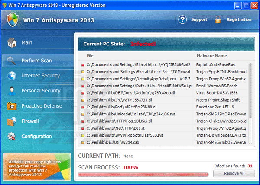Click red threat icon for HYQCIR3X8G.ni2 row
260x185 pixels.
click(x=83, y=65)
